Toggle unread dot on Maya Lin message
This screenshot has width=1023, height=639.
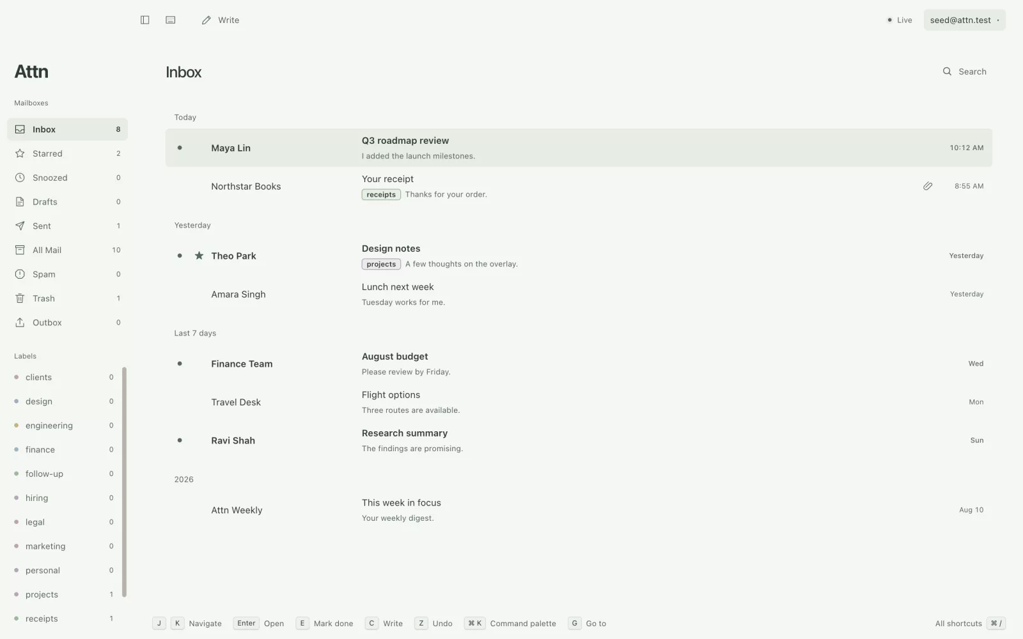pos(180,148)
